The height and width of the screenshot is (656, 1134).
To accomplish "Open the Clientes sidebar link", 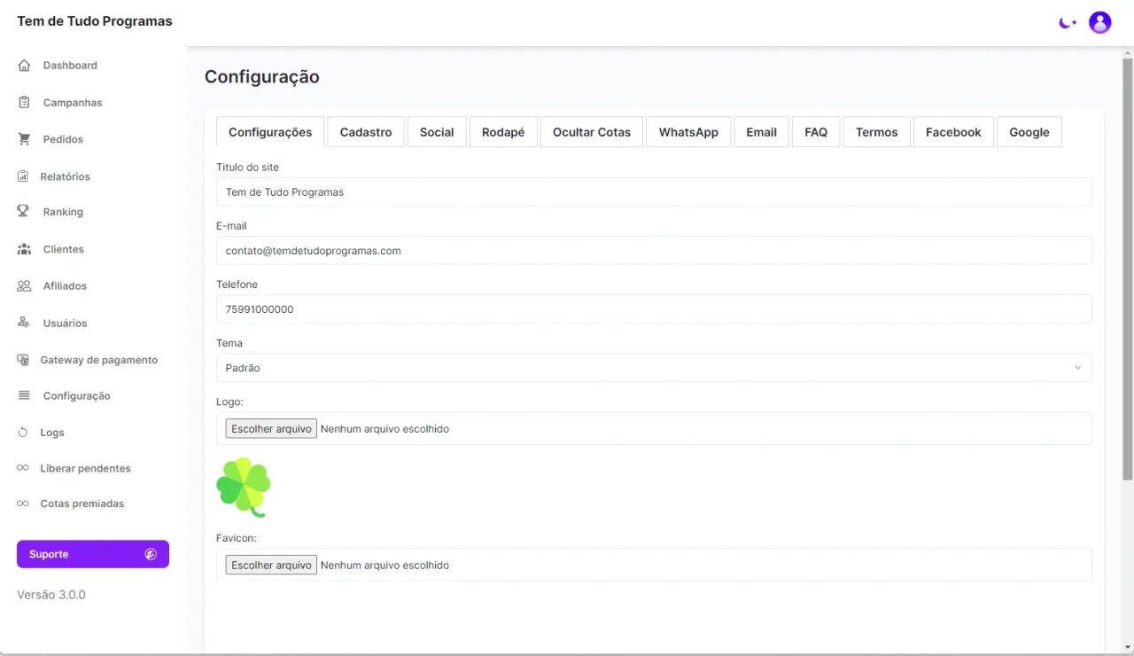I will 64,249.
